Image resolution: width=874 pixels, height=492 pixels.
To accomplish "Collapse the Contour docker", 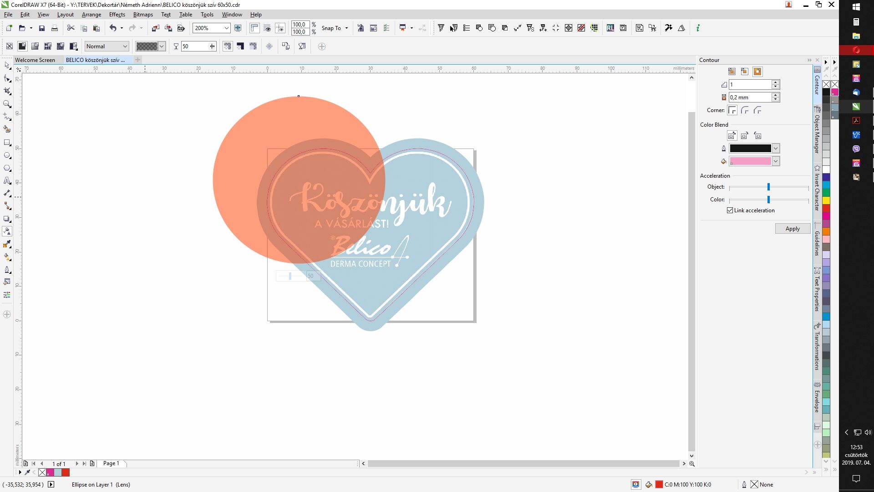I will coord(809,60).
